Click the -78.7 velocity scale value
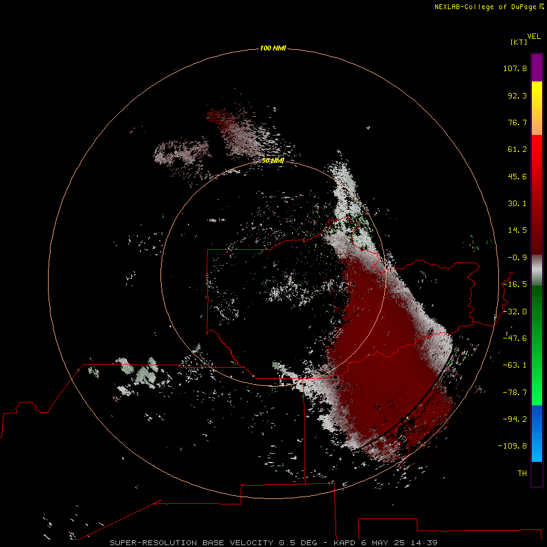 point(515,393)
